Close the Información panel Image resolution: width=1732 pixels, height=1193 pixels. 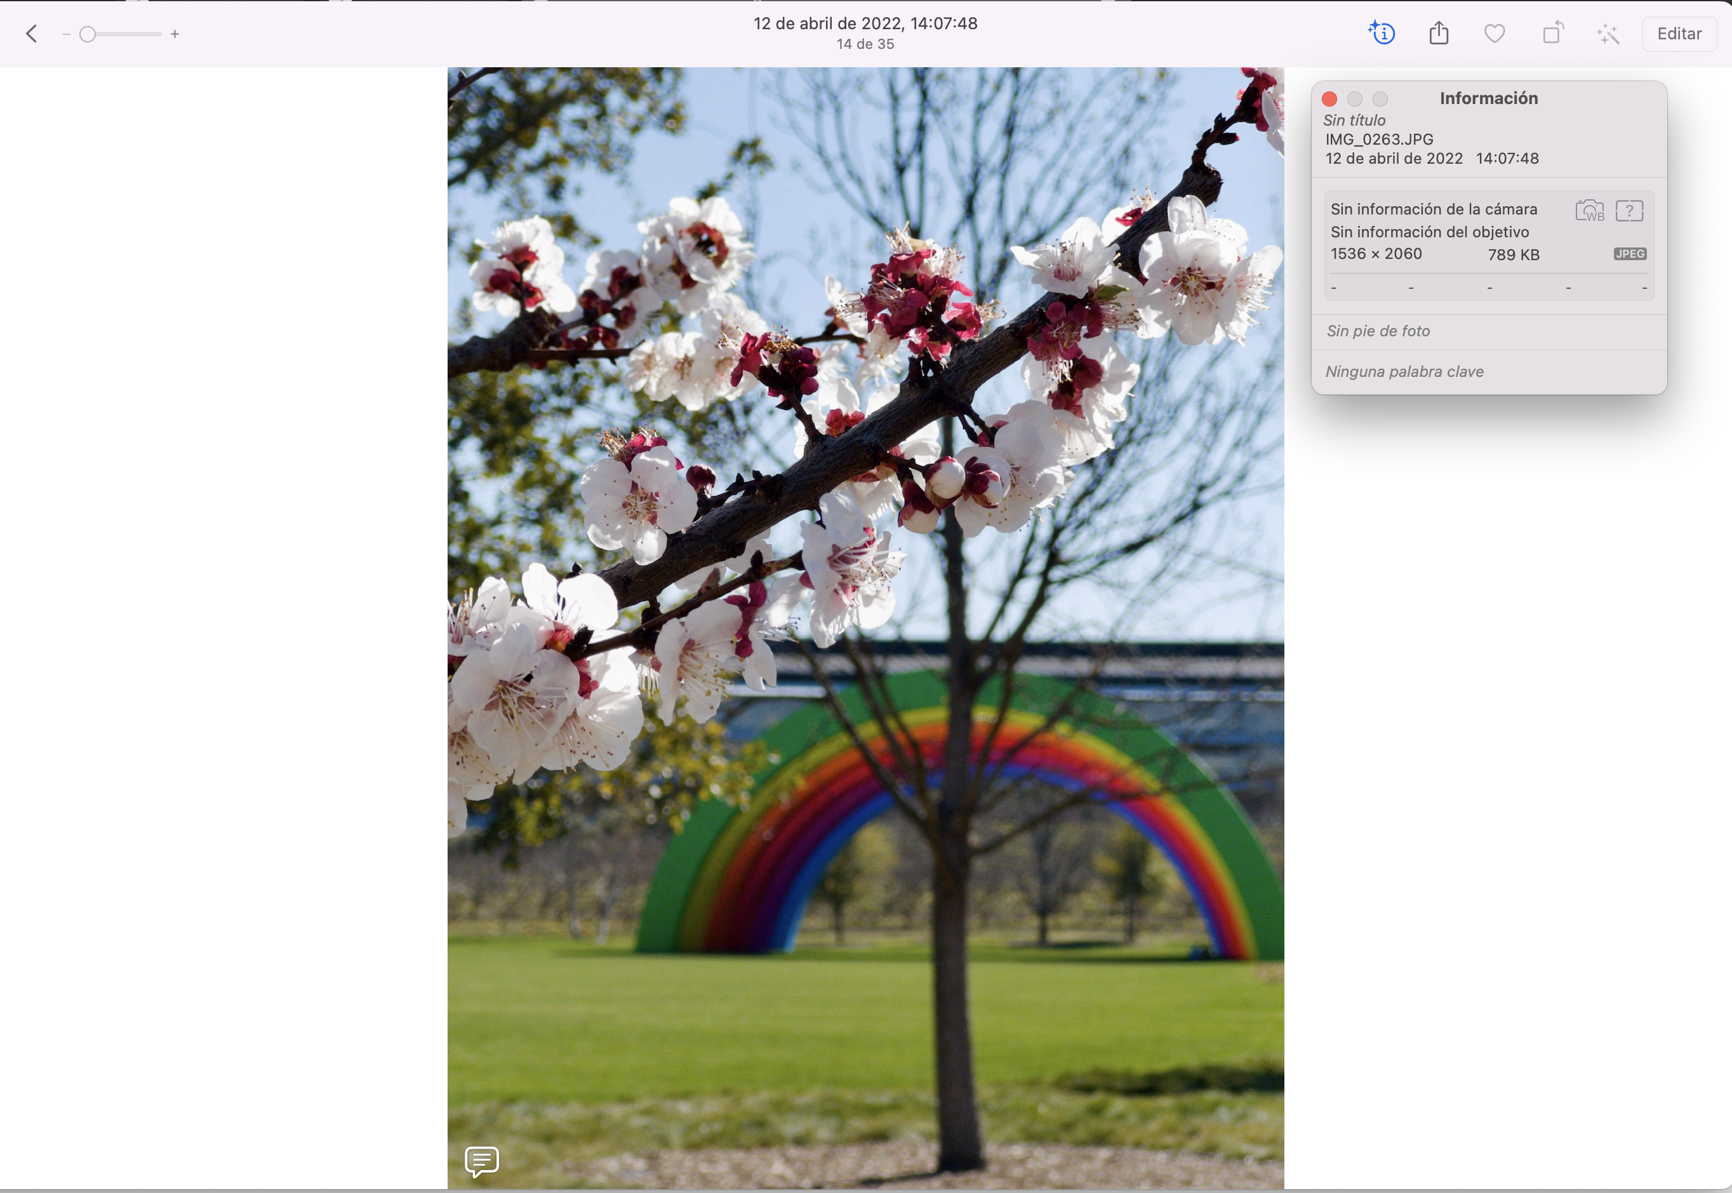coord(1329,98)
